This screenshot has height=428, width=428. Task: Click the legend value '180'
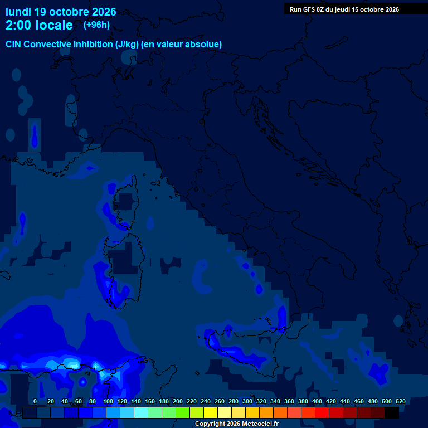[163, 401]
